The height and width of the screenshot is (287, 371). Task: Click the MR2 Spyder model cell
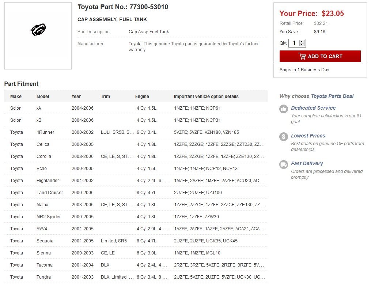click(x=49, y=217)
